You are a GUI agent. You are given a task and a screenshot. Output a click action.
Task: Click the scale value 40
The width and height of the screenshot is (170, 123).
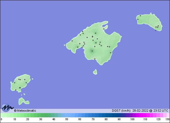[x=54, y=119]
